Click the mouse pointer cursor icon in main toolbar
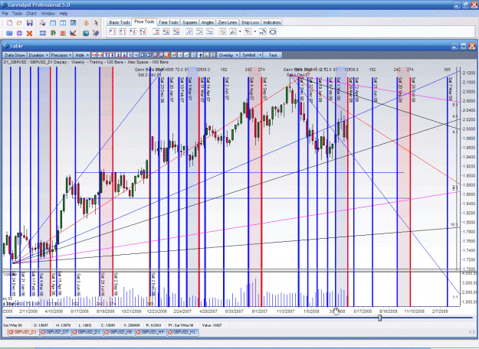 [x=97, y=23]
